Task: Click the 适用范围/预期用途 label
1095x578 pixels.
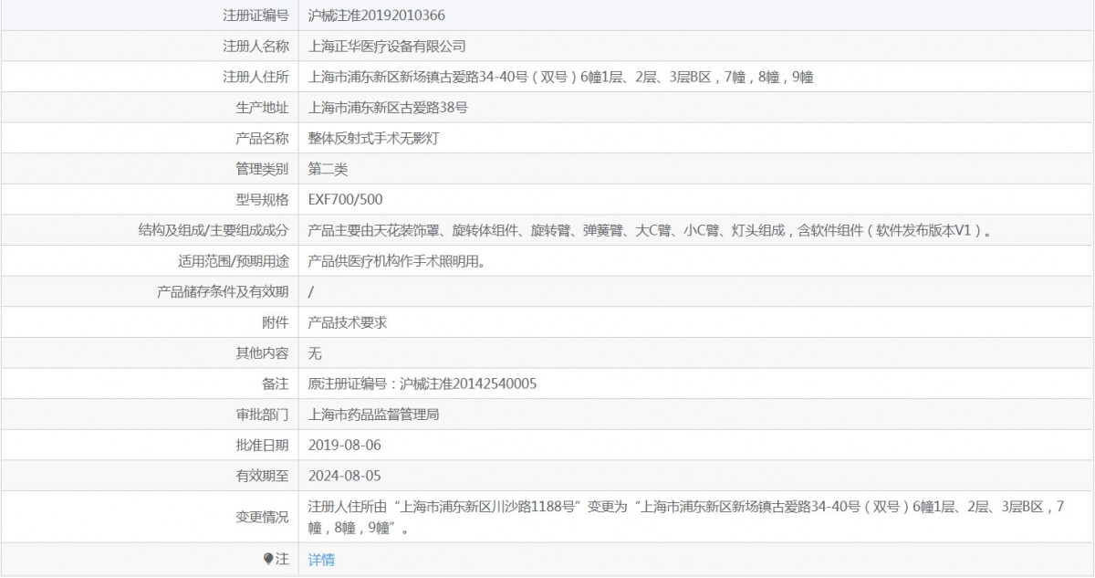Action: click(x=234, y=261)
